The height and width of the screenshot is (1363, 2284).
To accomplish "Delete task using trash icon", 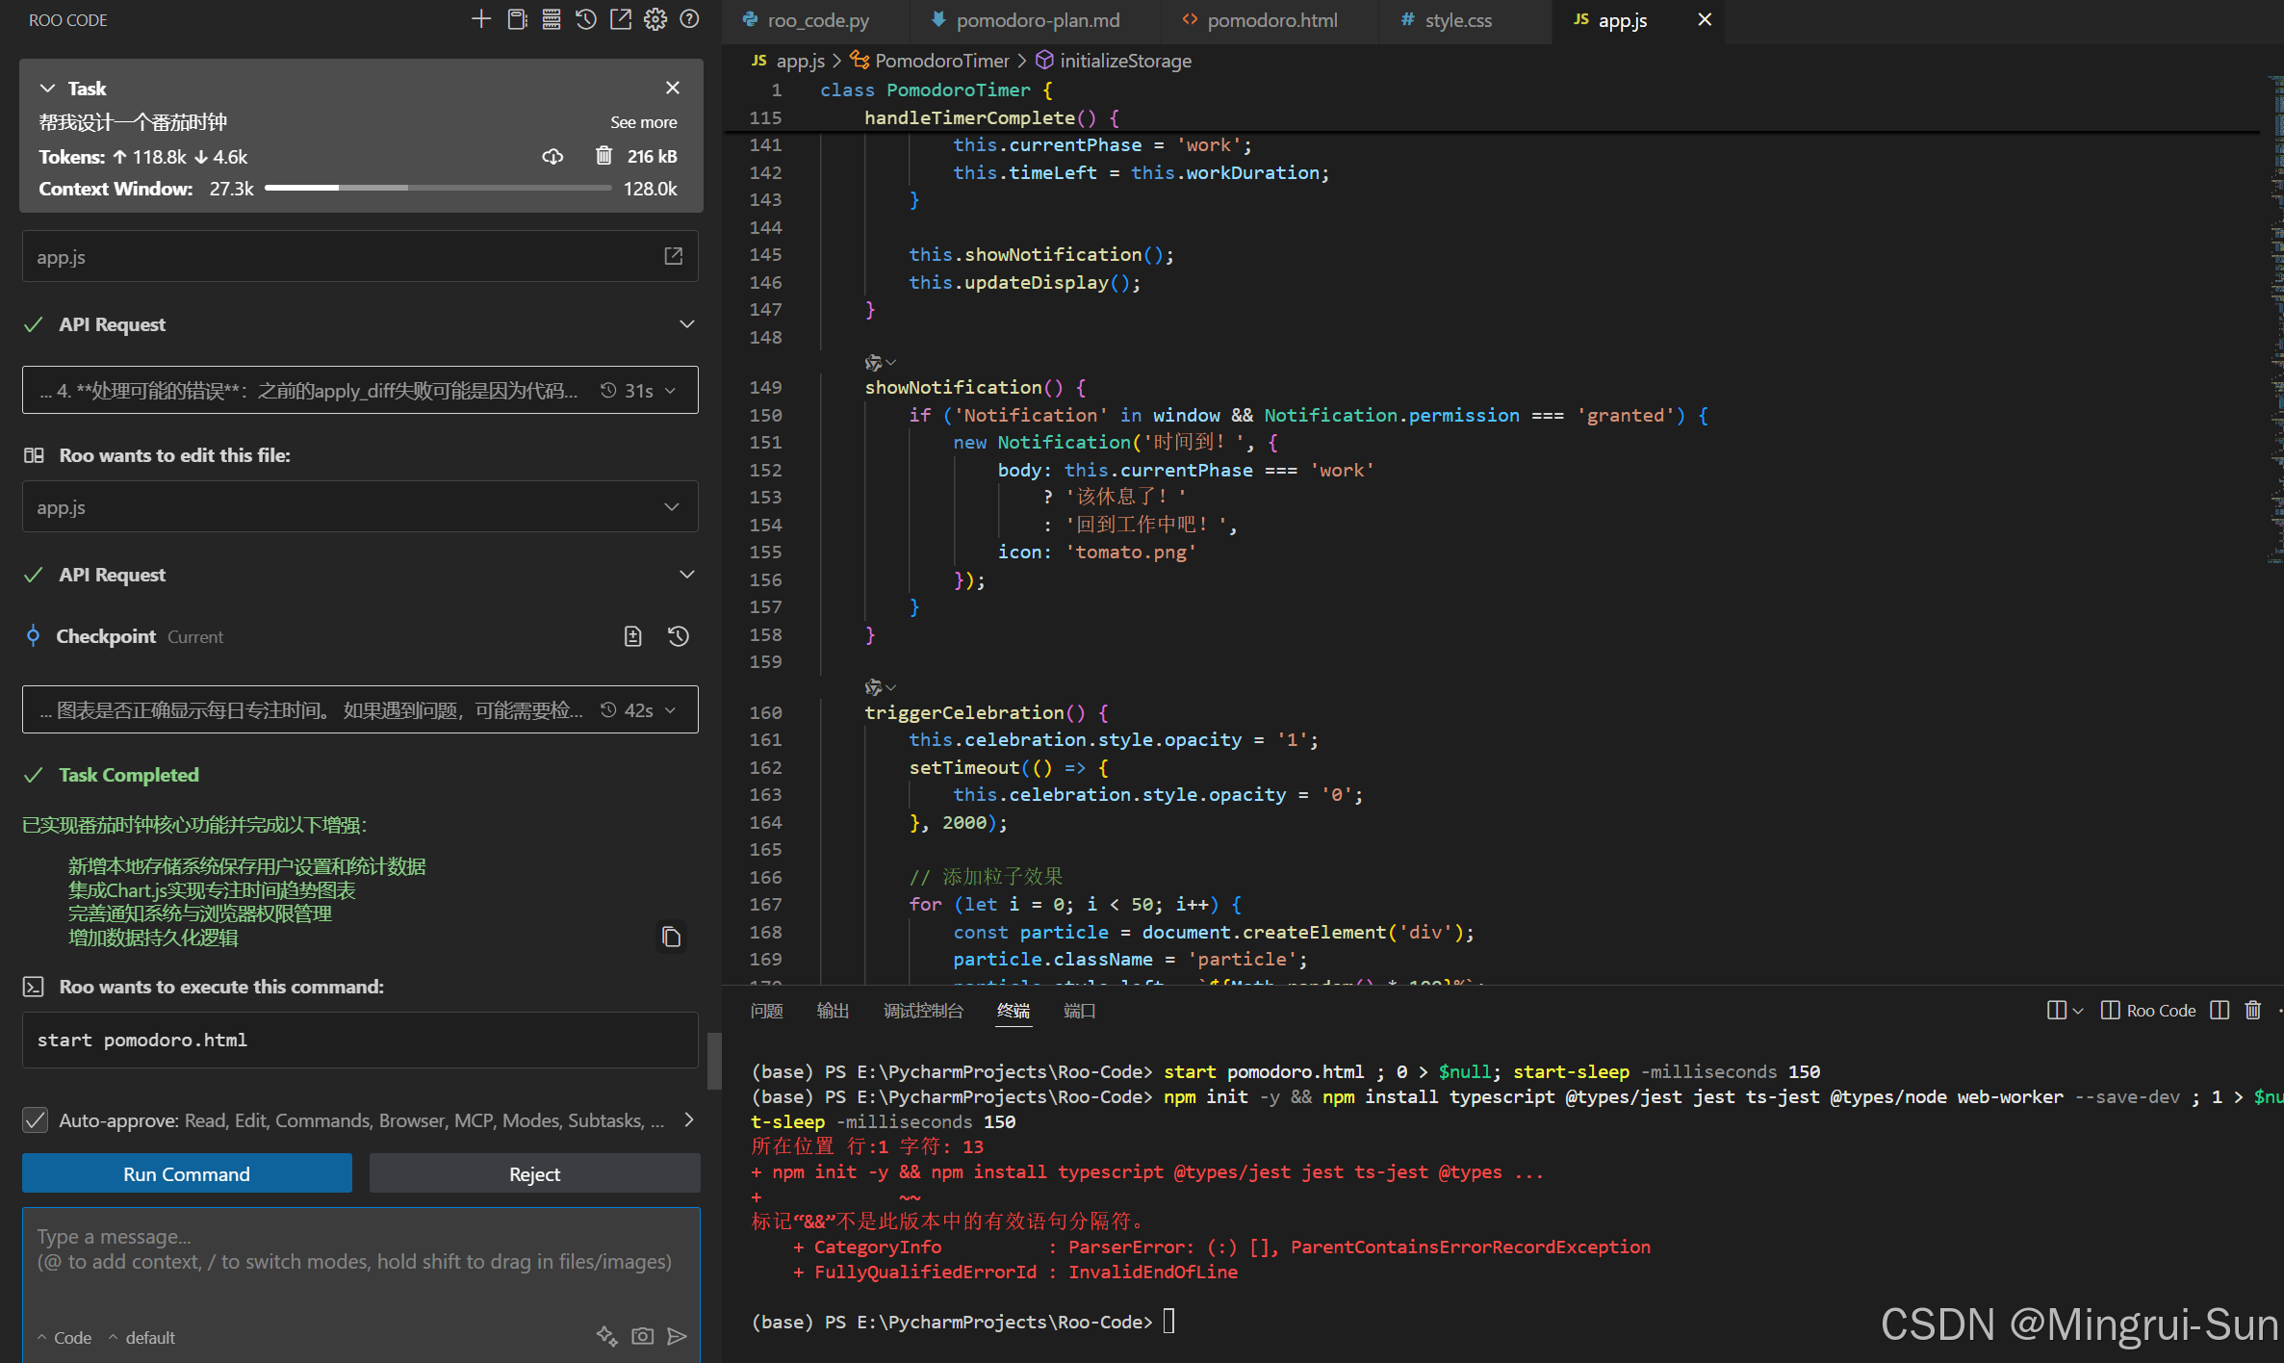I will point(603,156).
